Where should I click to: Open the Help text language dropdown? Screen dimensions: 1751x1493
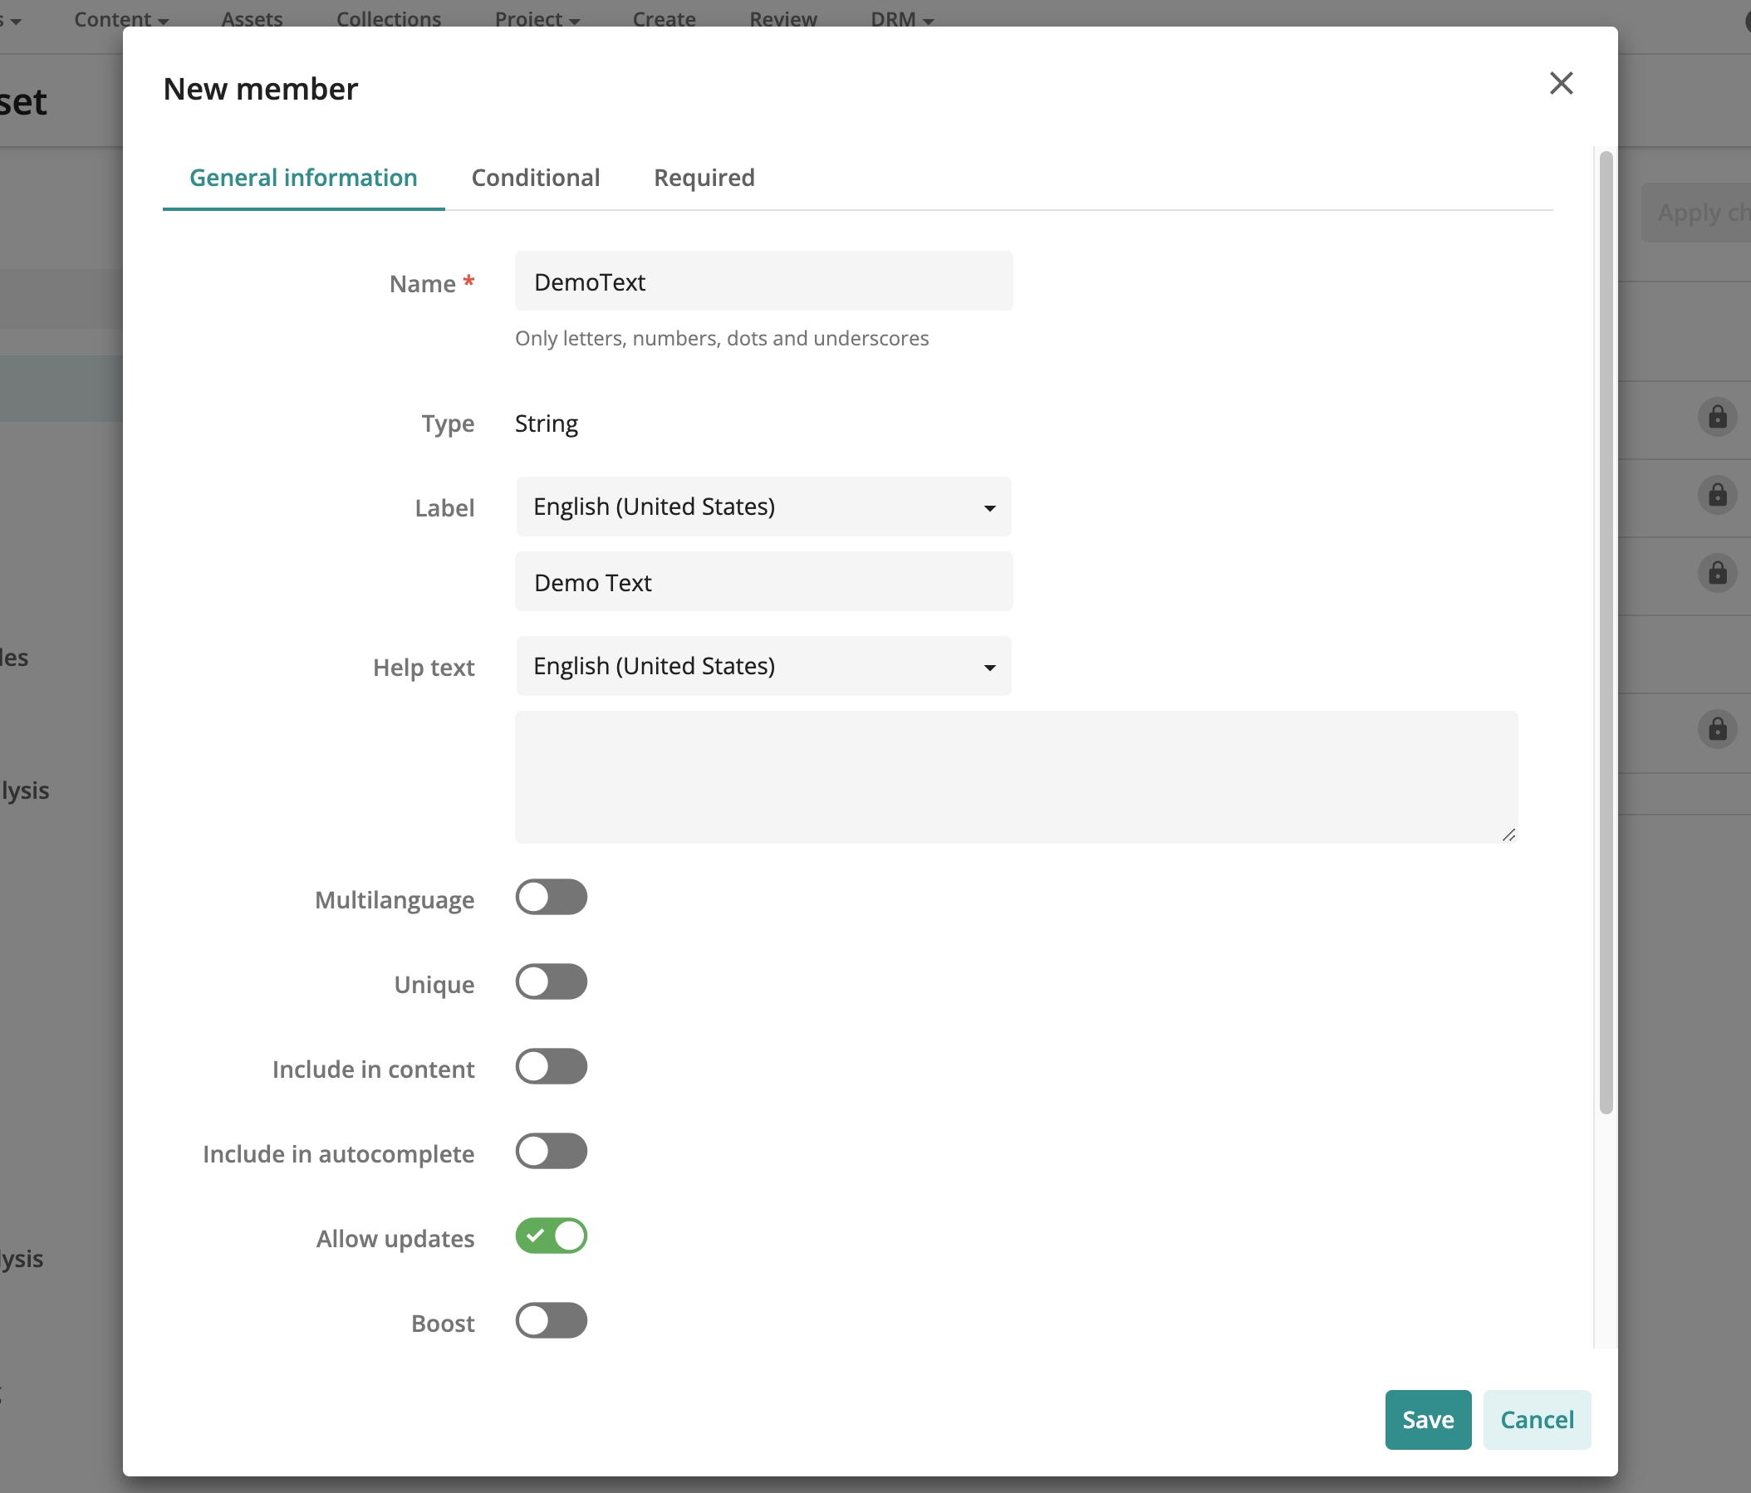pos(764,666)
